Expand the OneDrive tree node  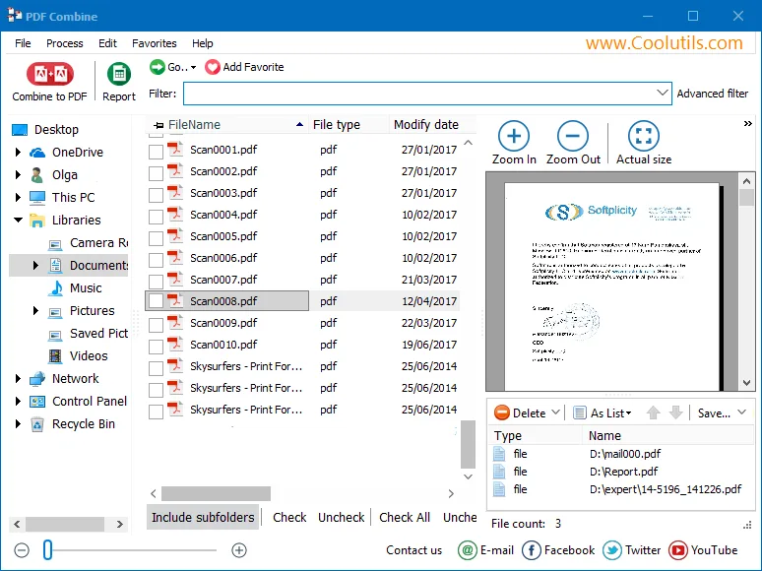click(x=18, y=153)
